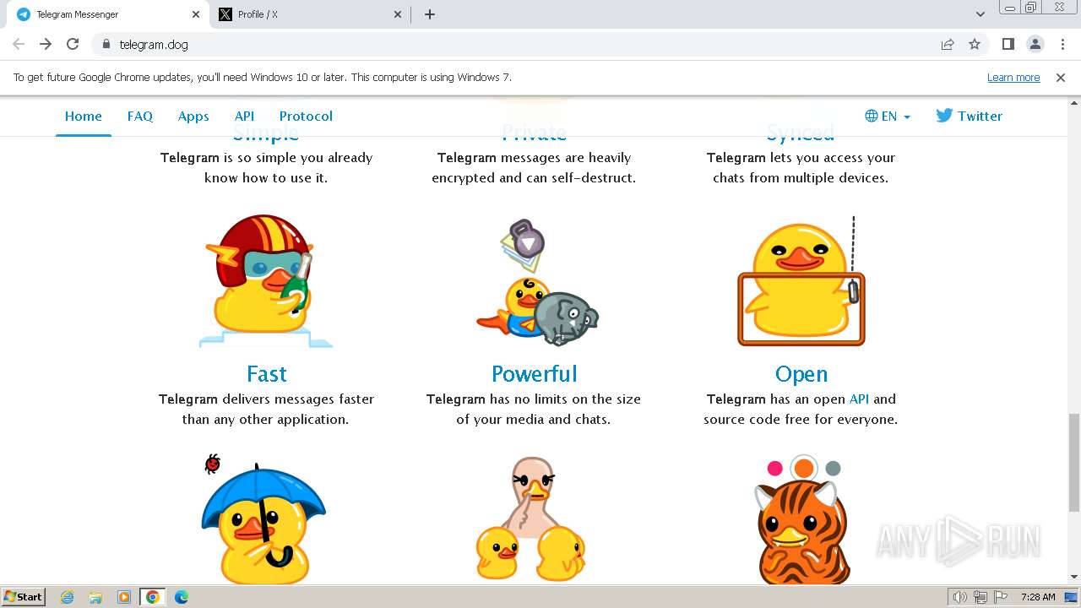The height and width of the screenshot is (608, 1081).
Task: Click the vertical page scrollbar thumb
Action: tap(1073, 462)
